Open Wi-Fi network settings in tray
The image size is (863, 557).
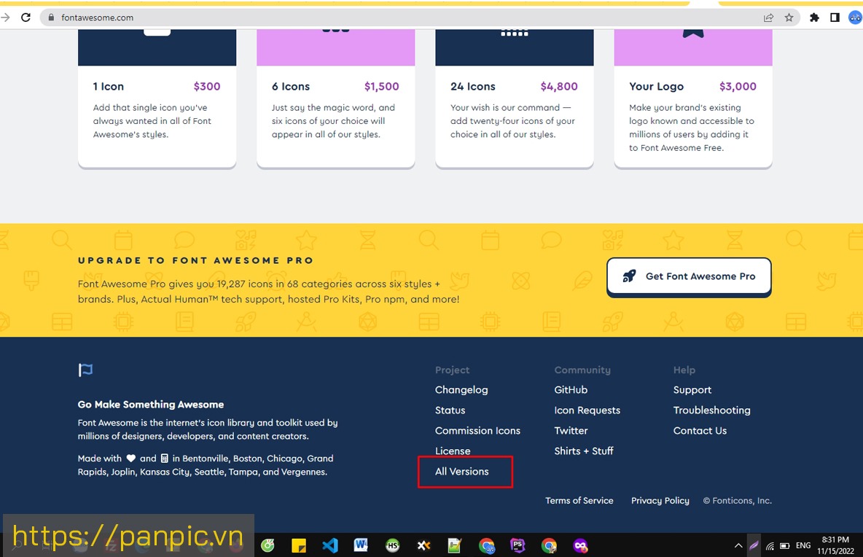pyautogui.click(x=770, y=546)
